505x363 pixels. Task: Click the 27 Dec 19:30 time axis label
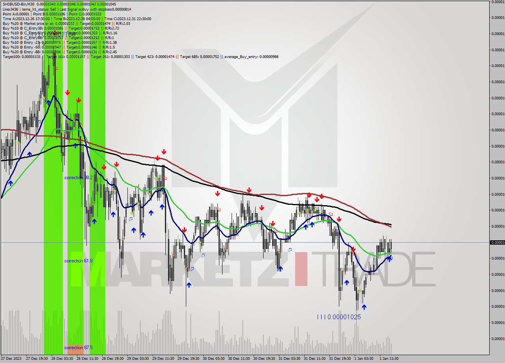click(x=37, y=358)
